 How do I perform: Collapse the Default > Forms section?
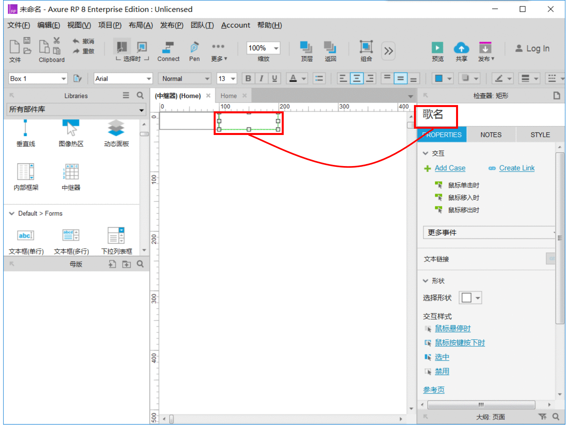click(x=11, y=213)
